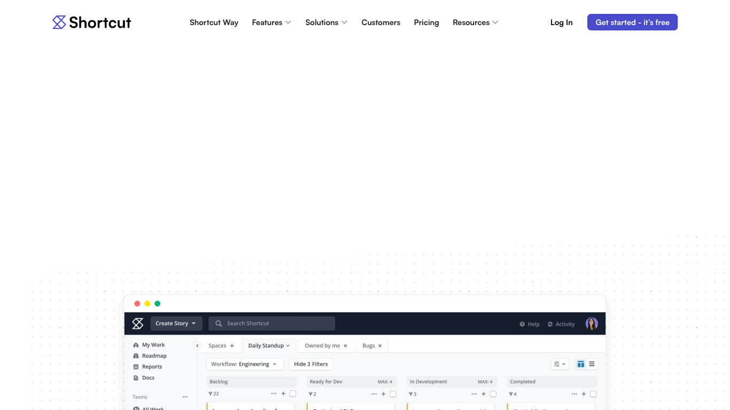Click the search magnifier icon
The image size is (730, 410).
[219, 324]
